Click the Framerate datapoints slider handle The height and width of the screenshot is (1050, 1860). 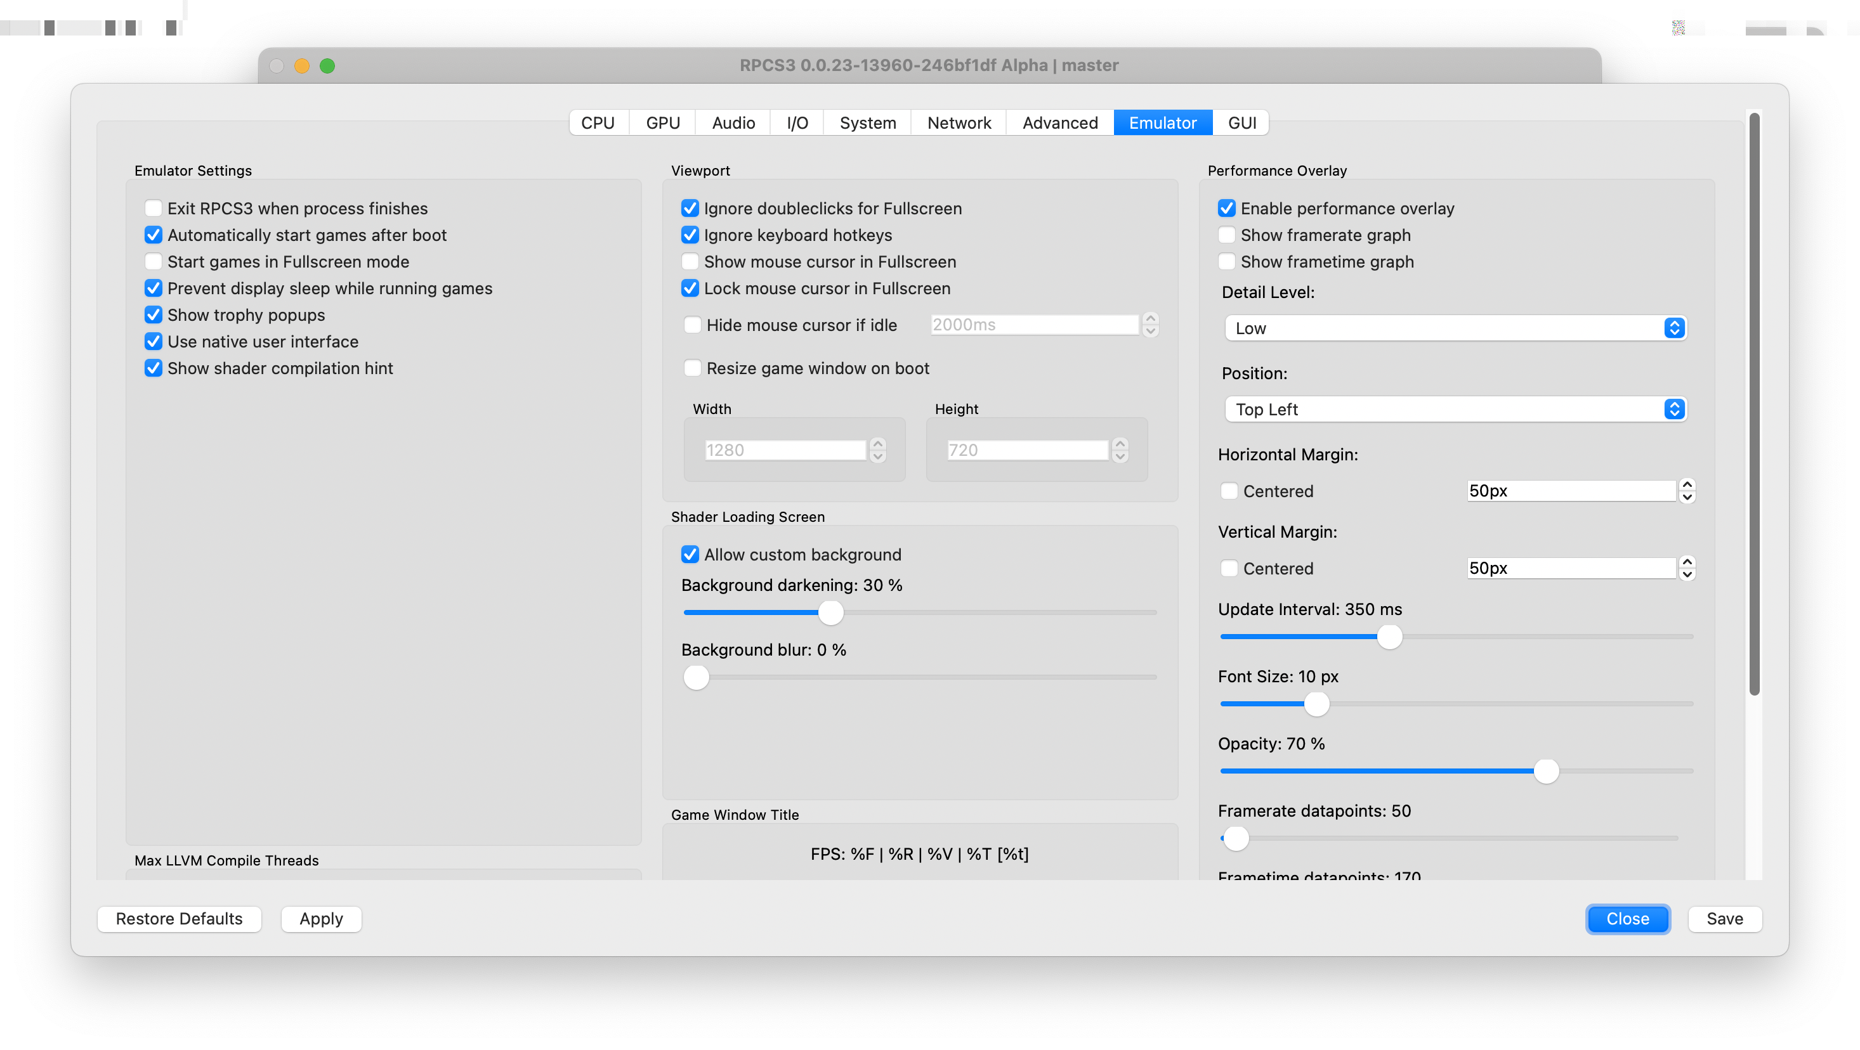coord(1236,839)
